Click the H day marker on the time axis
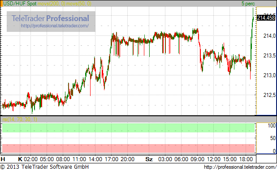The image size is (277, 171). coord(3,159)
